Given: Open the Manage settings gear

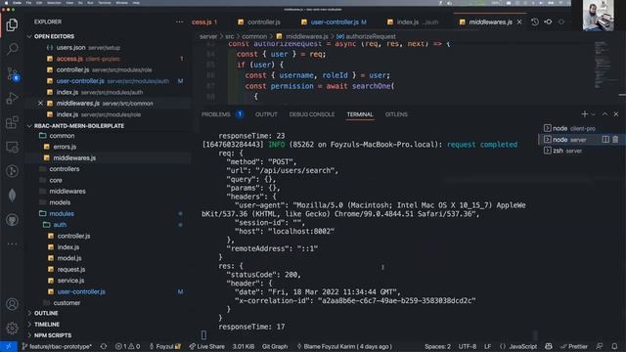Looking at the screenshot, I should point(12,329).
